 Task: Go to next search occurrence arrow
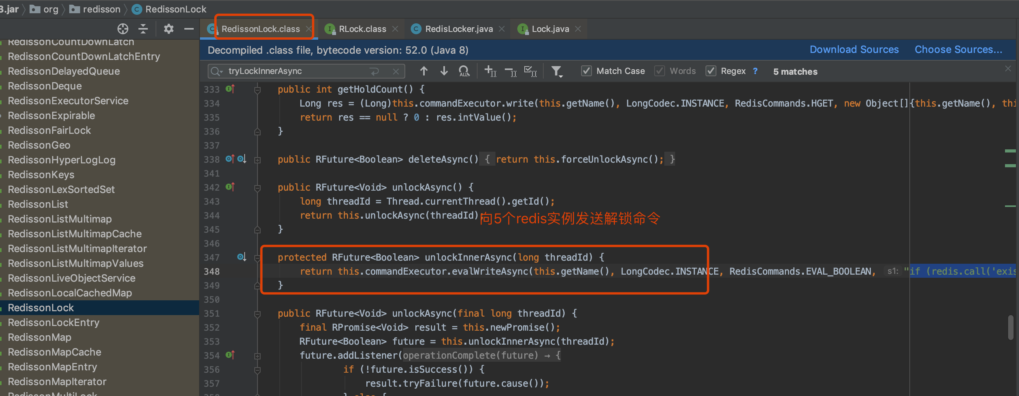click(444, 71)
